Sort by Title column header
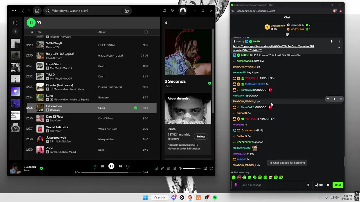Viewport: 360px width, 202px height. click(x=39, y=32)
